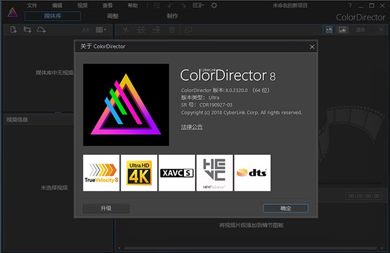Click the split clip scissors icon
The width and height of the screenshot is (390, 253).
coord(126,30)
